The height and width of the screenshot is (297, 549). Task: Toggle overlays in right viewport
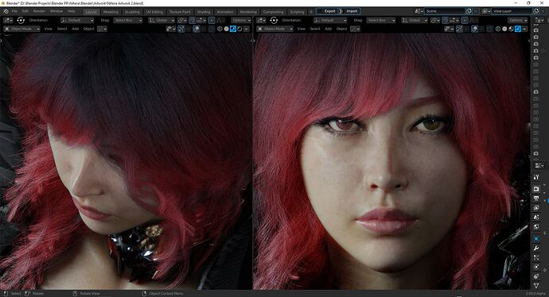(474, 29)
